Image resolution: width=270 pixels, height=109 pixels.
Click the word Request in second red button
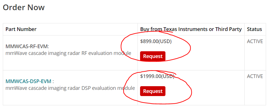[153, 91]
